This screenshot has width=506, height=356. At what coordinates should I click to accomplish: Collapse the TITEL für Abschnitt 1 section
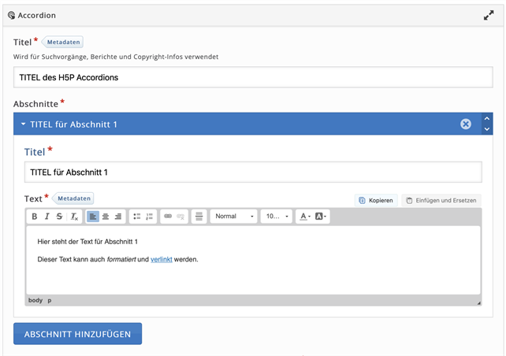coord(23,124)
